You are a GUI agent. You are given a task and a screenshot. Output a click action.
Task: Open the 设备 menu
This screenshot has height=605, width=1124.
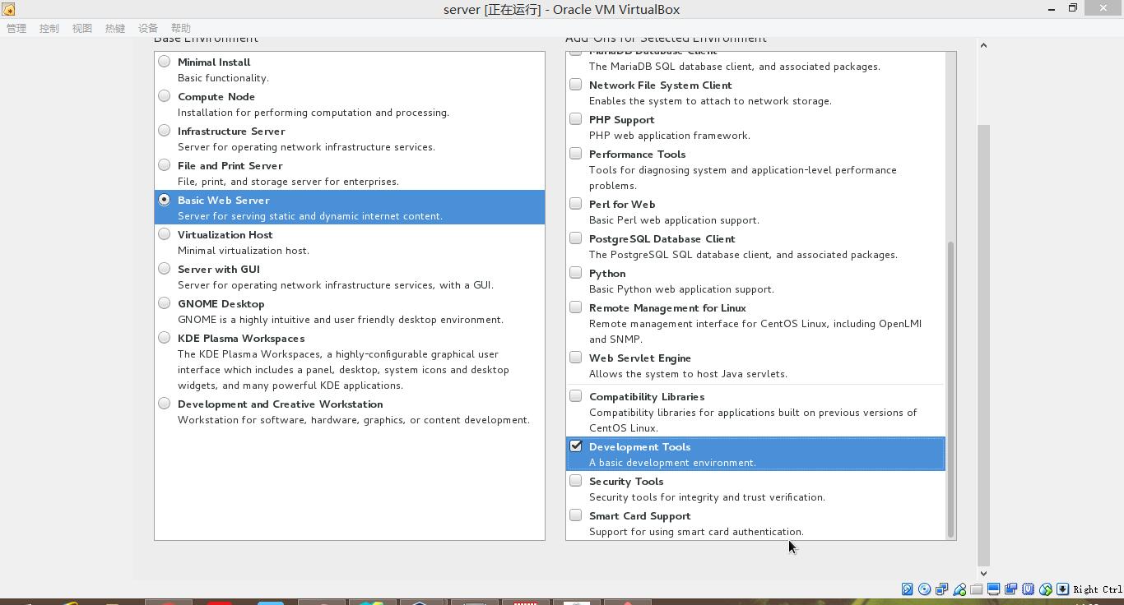coord(148,28)
